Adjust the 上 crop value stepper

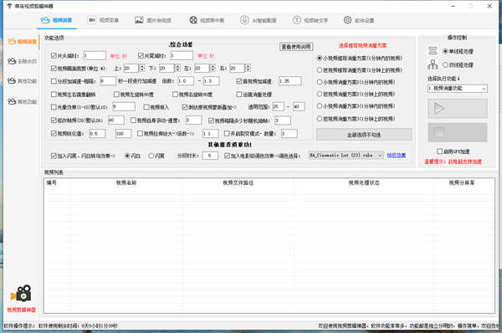[x=142, y=68]
